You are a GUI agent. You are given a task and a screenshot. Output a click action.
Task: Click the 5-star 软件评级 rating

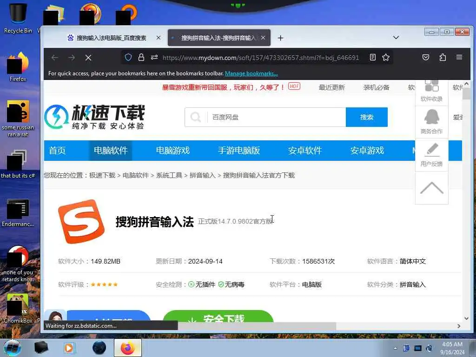coord(104,285)
